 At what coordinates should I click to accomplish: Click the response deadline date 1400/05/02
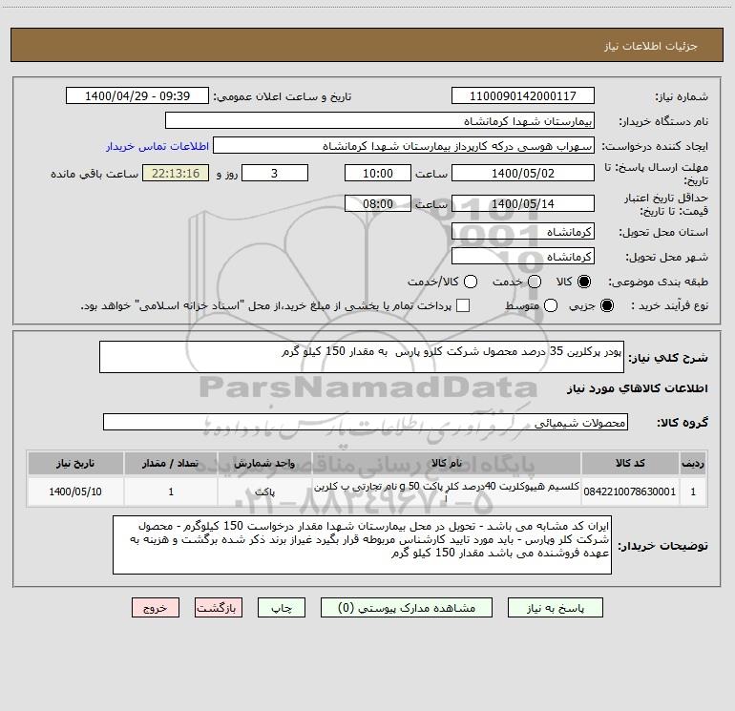click(x=523, y=174)
